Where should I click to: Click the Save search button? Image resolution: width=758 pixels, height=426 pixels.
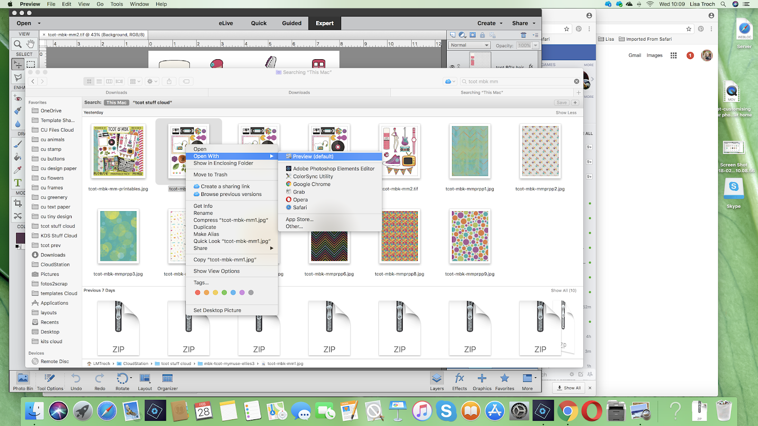tap(561, 103)
